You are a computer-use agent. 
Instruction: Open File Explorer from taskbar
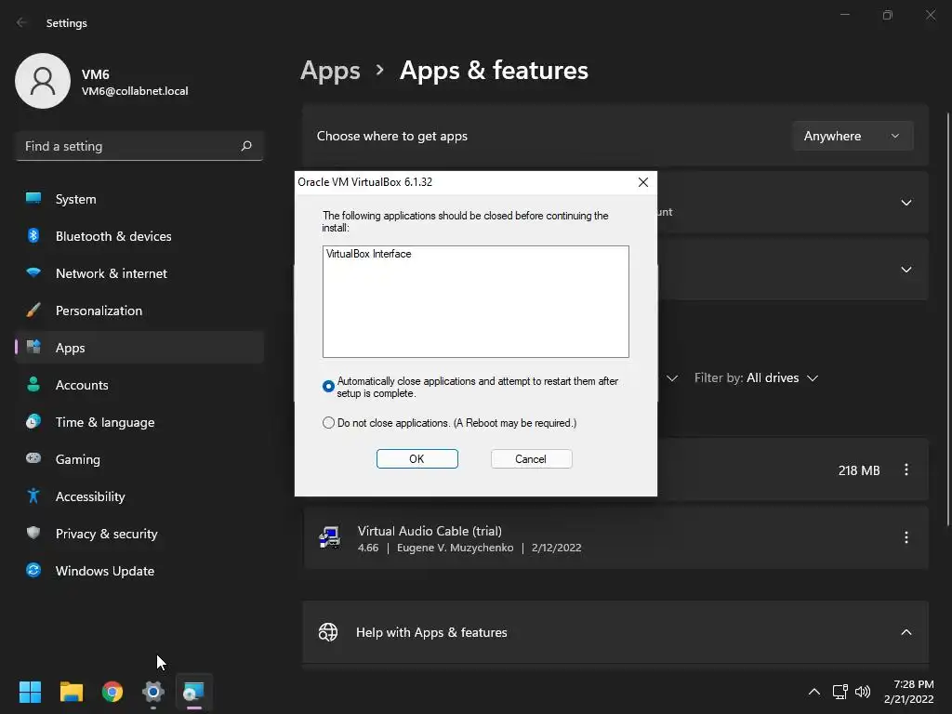coord(72,692)
